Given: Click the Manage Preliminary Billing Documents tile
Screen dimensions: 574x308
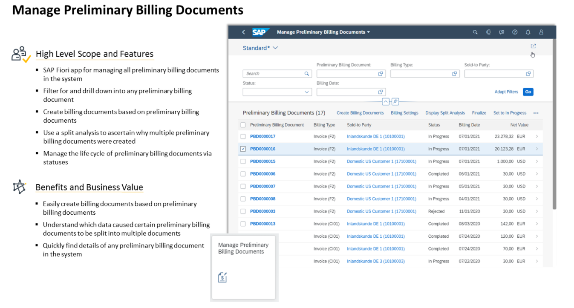Looking at the screenshot, I should coord(244,266).
